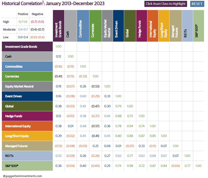
Task: Click the Investment Grade Bonds column header
Action: tap(58, 26)
